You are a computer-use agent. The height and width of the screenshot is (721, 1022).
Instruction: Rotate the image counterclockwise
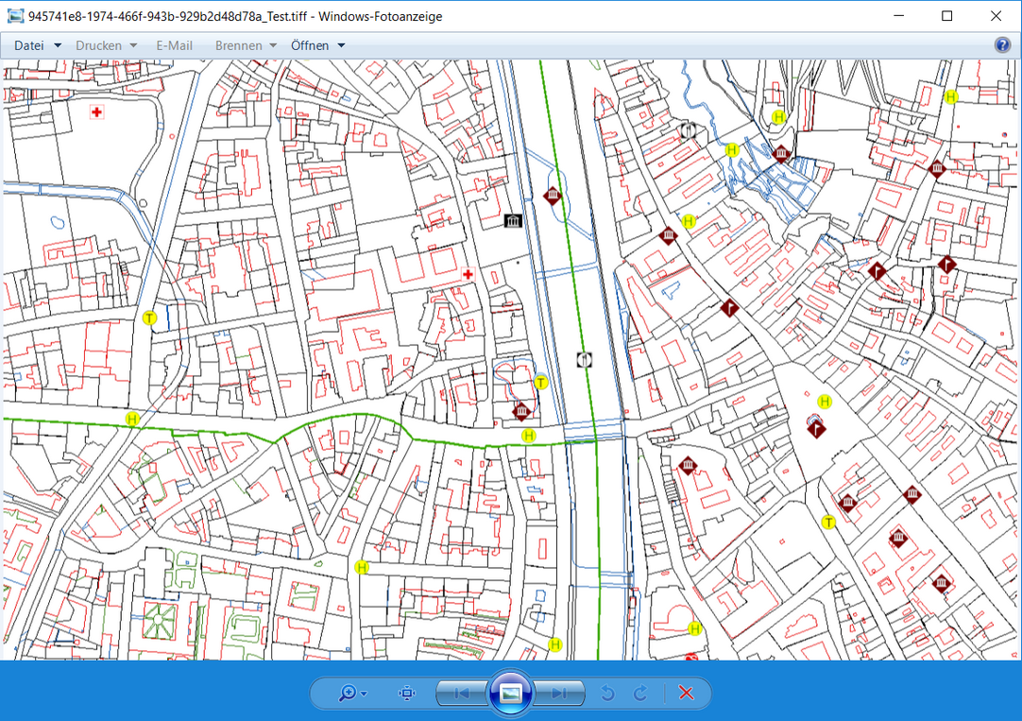607,693
